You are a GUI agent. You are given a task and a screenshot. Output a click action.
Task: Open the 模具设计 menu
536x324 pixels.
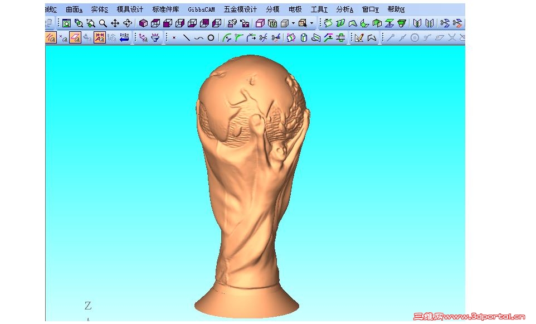tap(130, 9)
